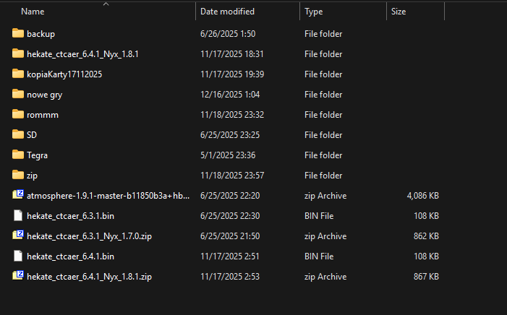Select the nowe gry folder name
The image size is (507, 315).
tap(44, 95)
